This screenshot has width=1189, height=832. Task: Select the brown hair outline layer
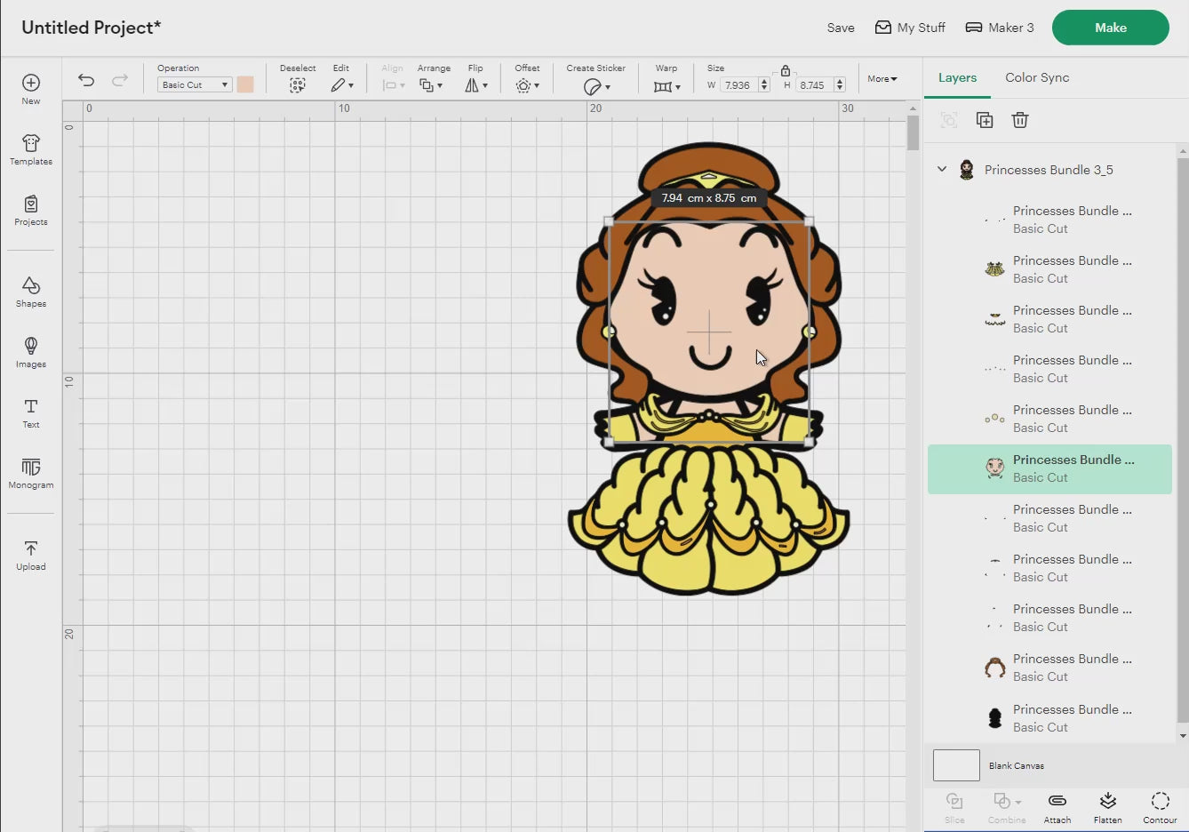coord(1049,668)
